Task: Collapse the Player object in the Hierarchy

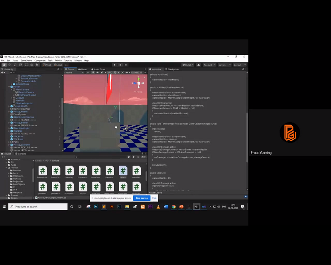Action: coord(10,87)
